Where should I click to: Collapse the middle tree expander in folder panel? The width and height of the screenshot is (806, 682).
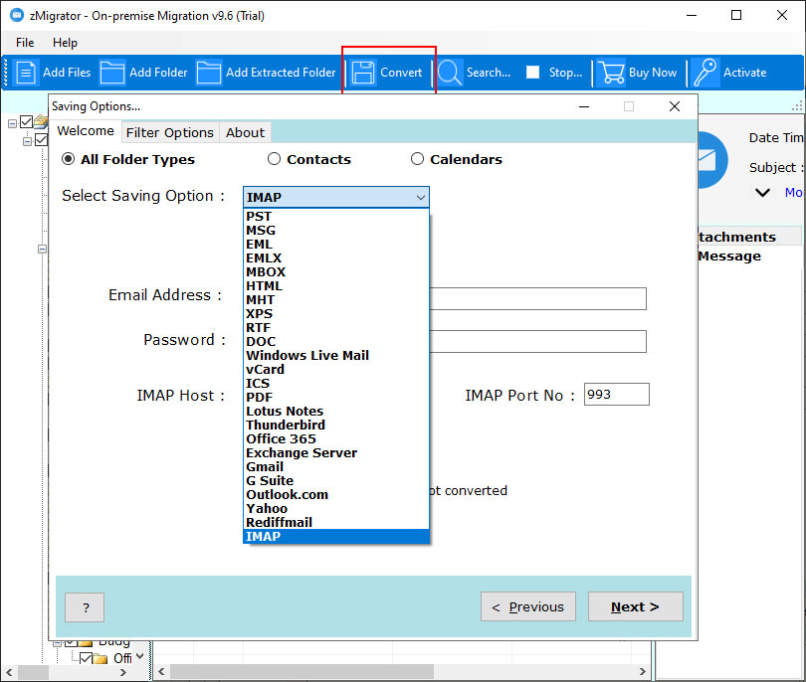tap(42, 250)
